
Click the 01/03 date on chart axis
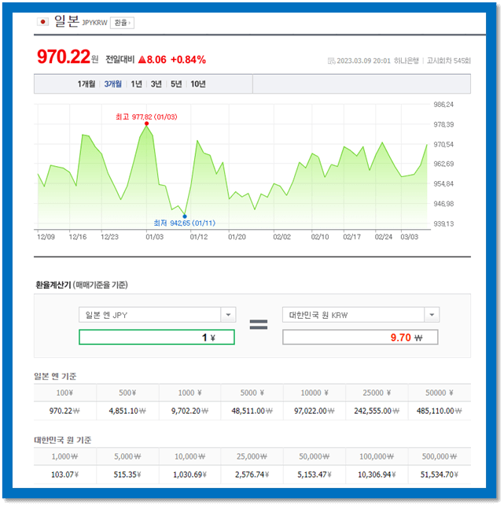[154, 237]
